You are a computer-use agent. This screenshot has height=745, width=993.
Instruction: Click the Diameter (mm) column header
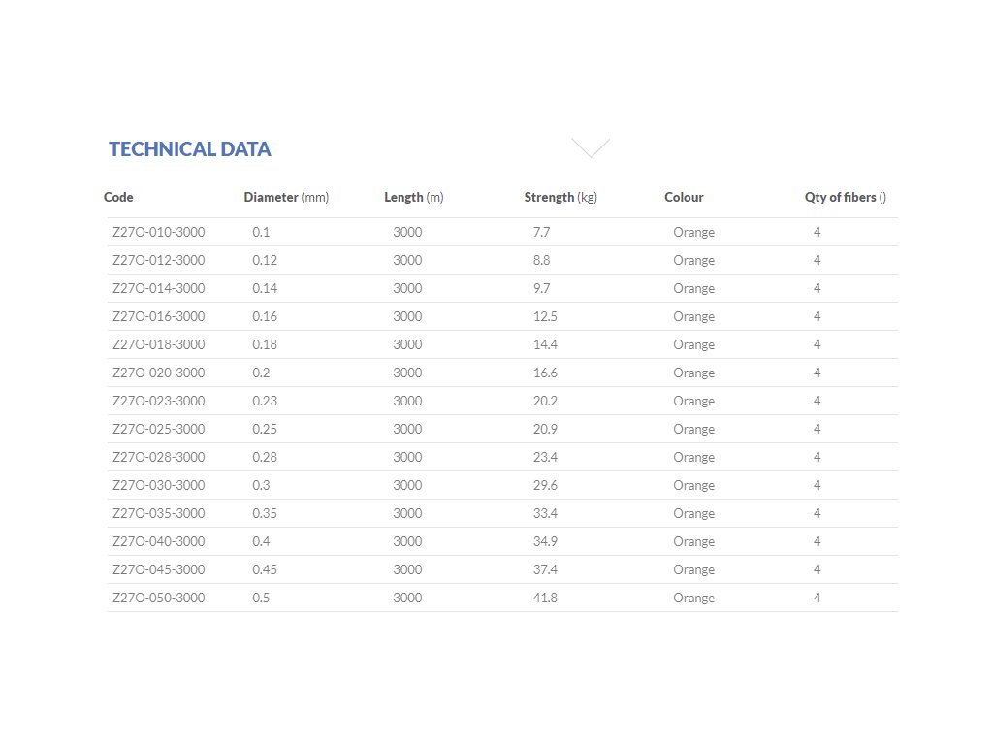click(x=286, y=197)
